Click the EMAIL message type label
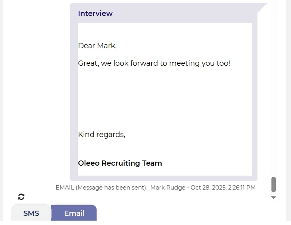The height and width of the screenshot is (225, 291). coord(65,188)
